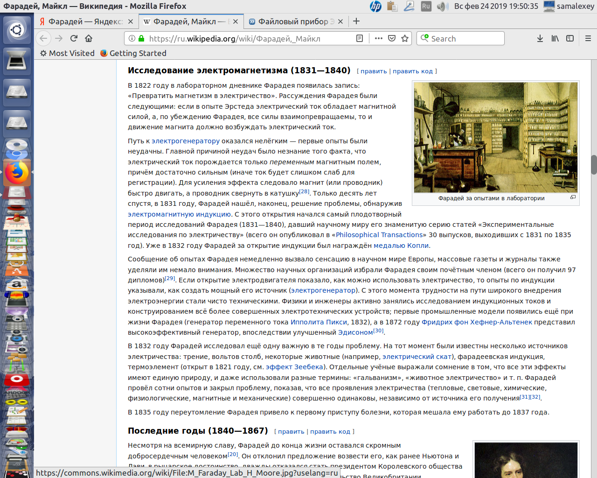Open the Library history and bookmarks
This screenshot has height=478, width=597.
coord(555,38)
